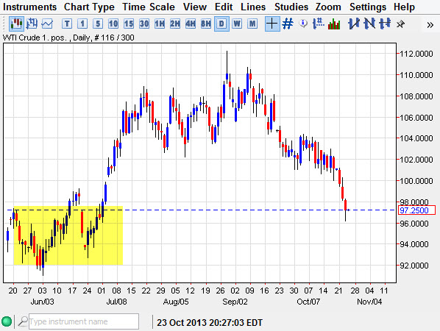This screenshot has height=331, width=440.
Task: Click the pin icon in toolbar
Action: pos(400,24)
